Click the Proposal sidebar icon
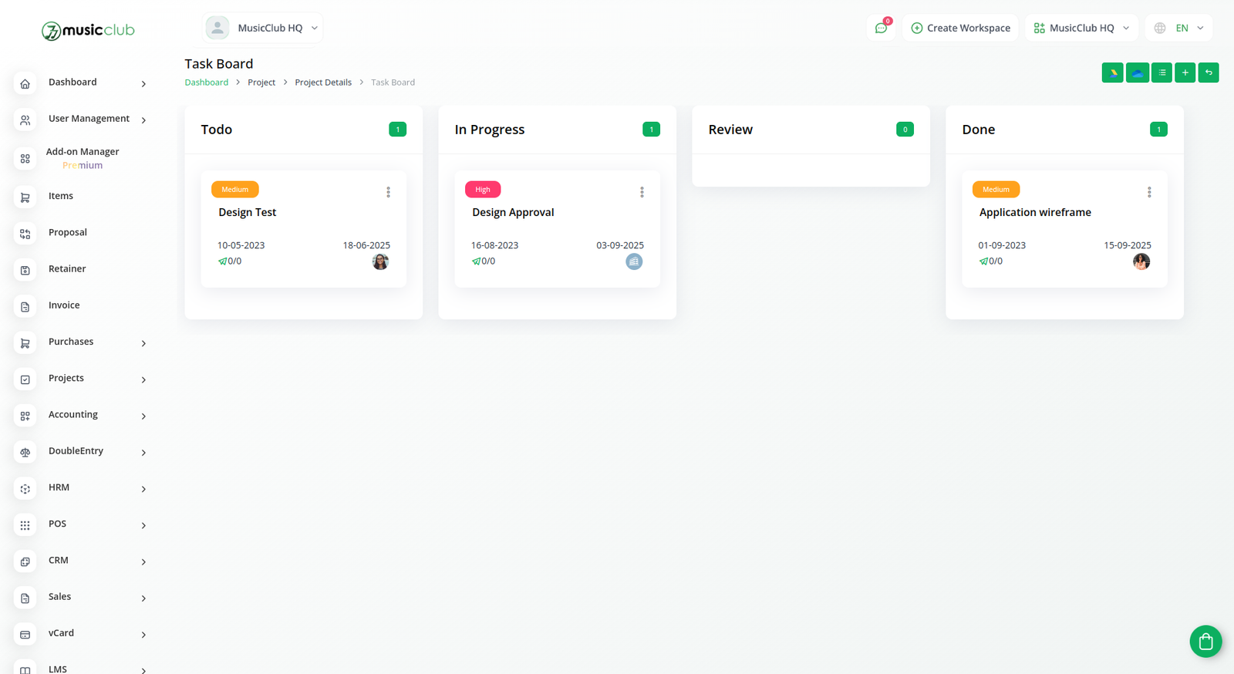 coord(25,234)
